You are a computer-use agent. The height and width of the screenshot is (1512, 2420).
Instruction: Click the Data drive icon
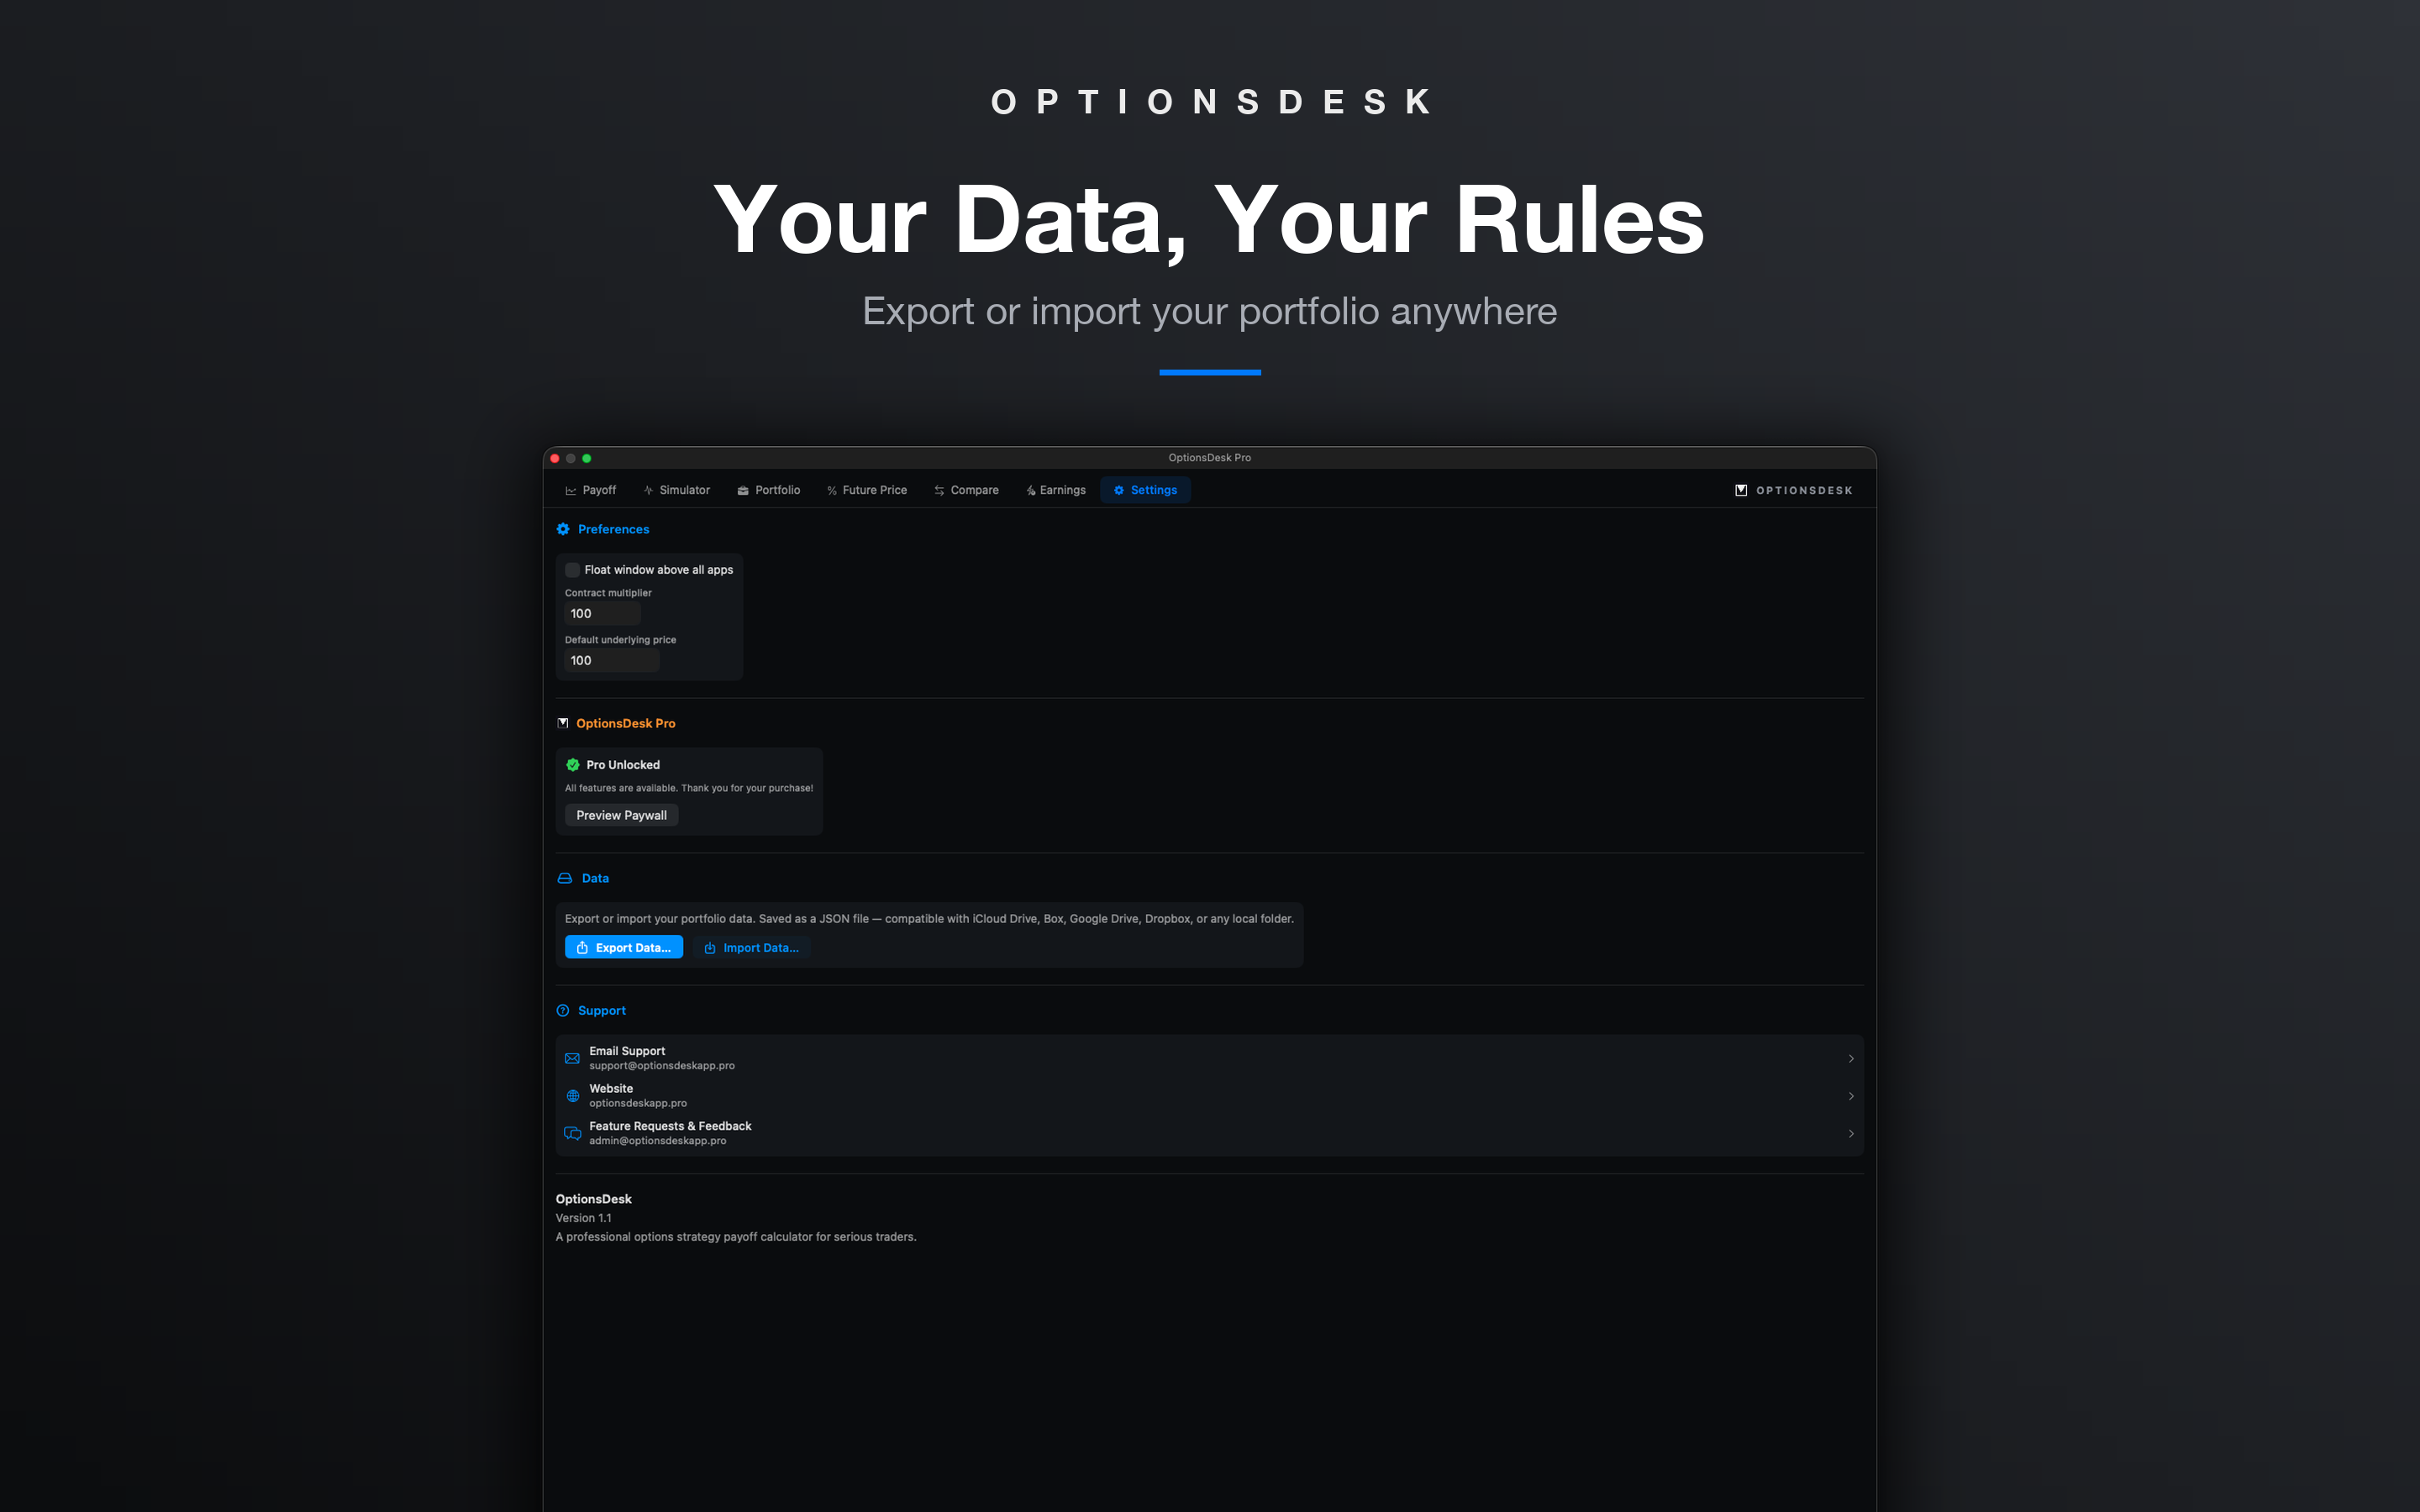[x=565, y=878]
